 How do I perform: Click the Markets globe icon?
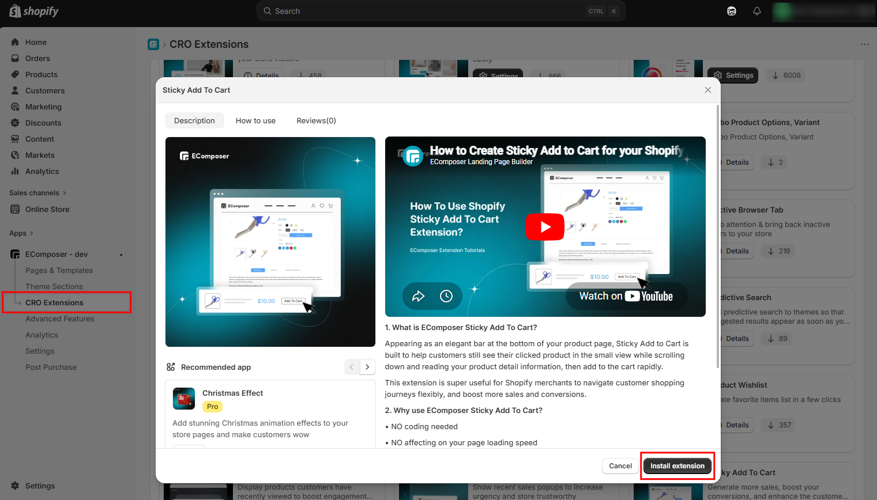point(15,155)
